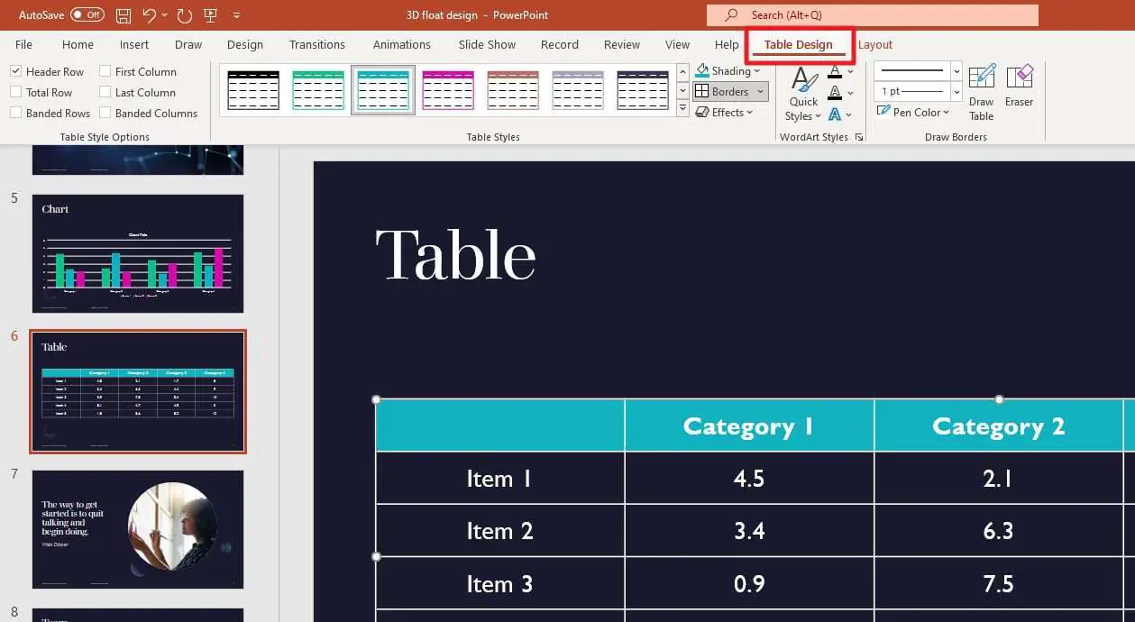Select slide 5 Chart thumbnail
The height and width of the screenshot is (622, 1135).
click(x=138, y=253)
